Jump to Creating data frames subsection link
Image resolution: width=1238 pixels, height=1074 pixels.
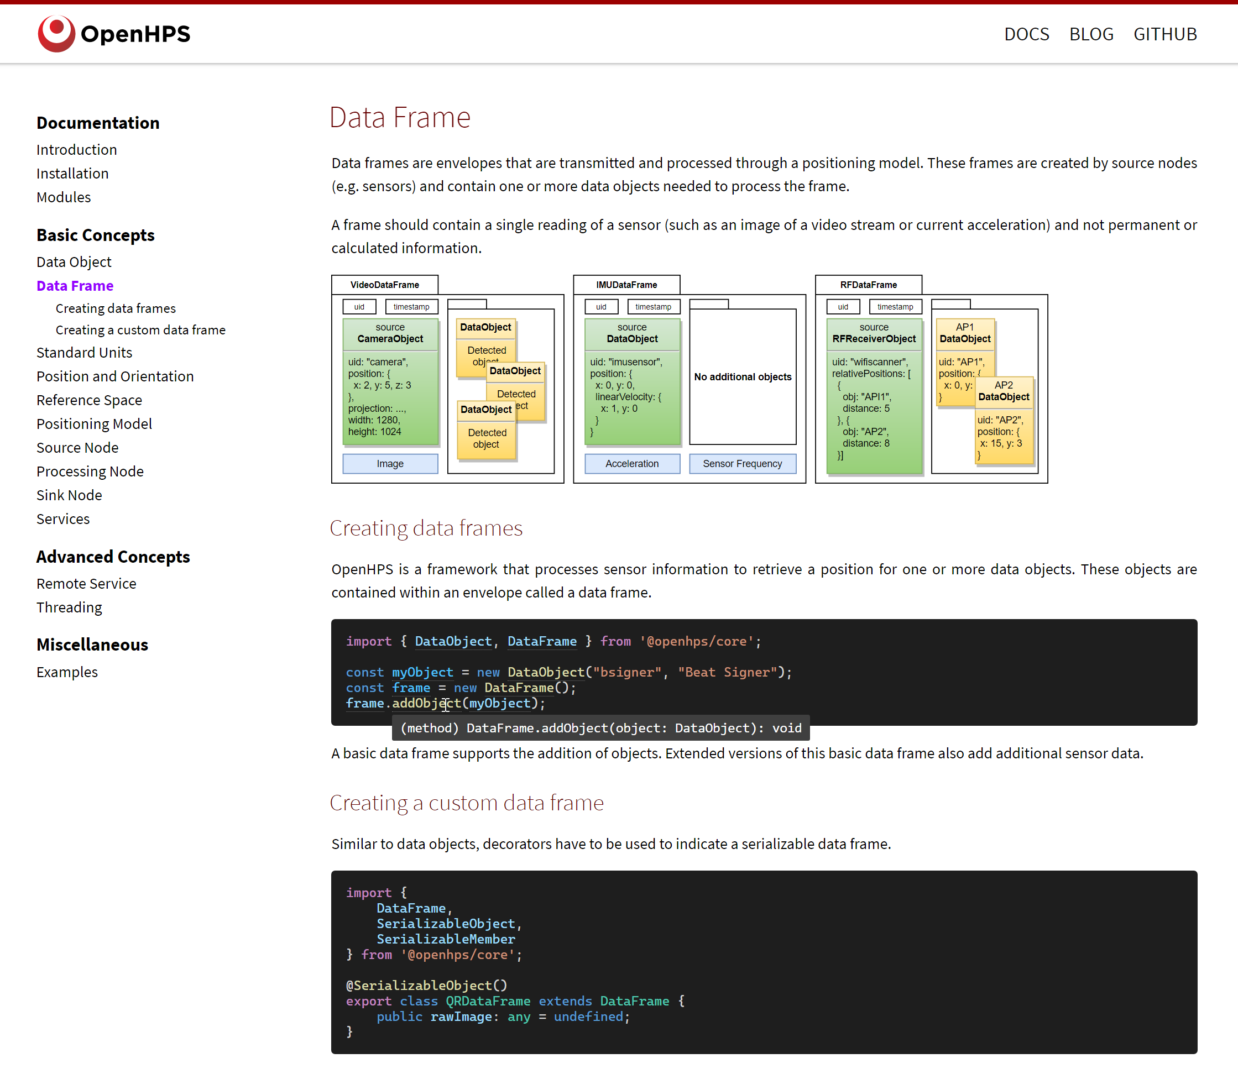116,308
